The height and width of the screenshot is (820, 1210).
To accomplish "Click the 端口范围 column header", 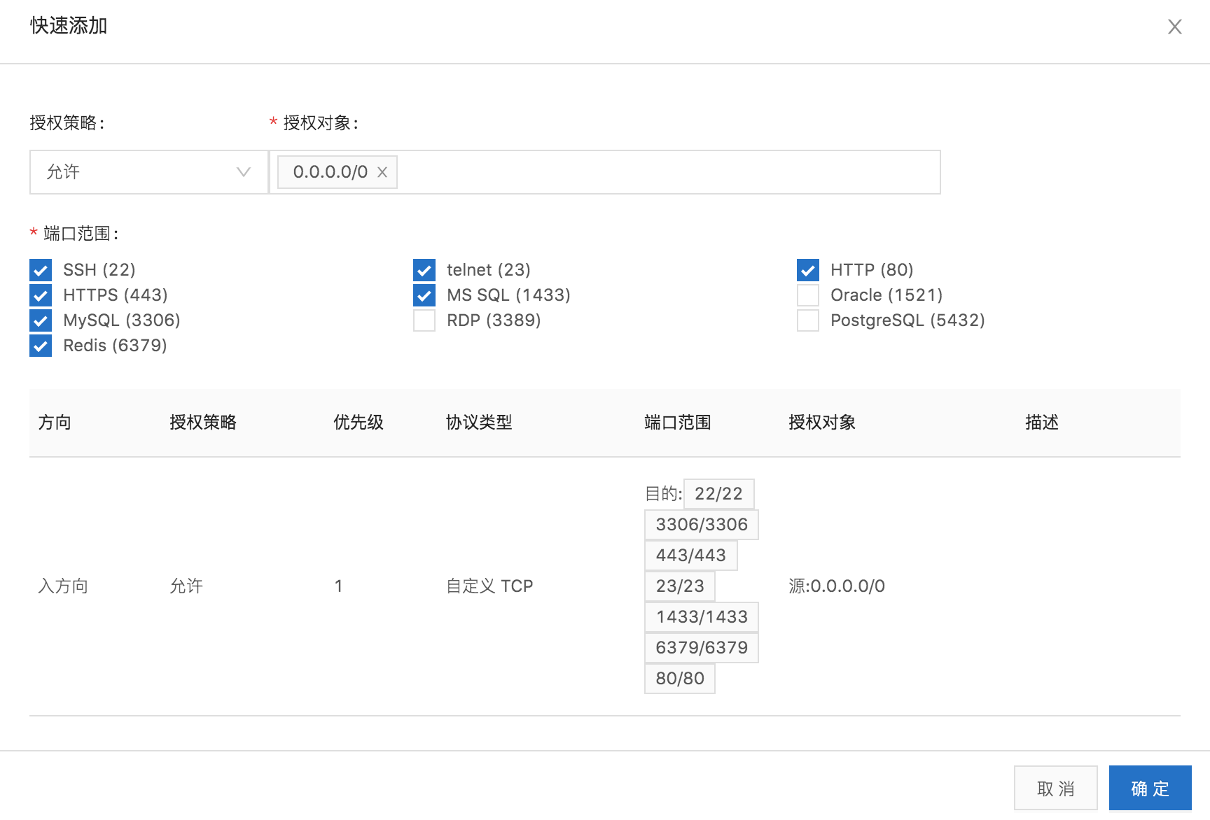I will click(678, 423).
